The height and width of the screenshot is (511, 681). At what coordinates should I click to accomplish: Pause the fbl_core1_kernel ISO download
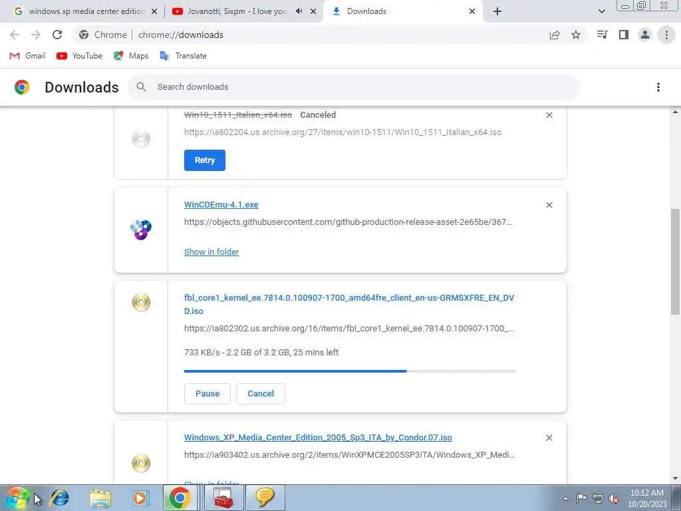[x=207, y=394]
